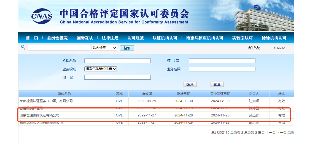Open 认证机构认可 navigation item
Viewport: 310px width, 145px height.
(x=165, y=38)
